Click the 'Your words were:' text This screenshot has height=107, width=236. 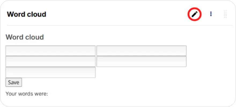pos(27,94)
